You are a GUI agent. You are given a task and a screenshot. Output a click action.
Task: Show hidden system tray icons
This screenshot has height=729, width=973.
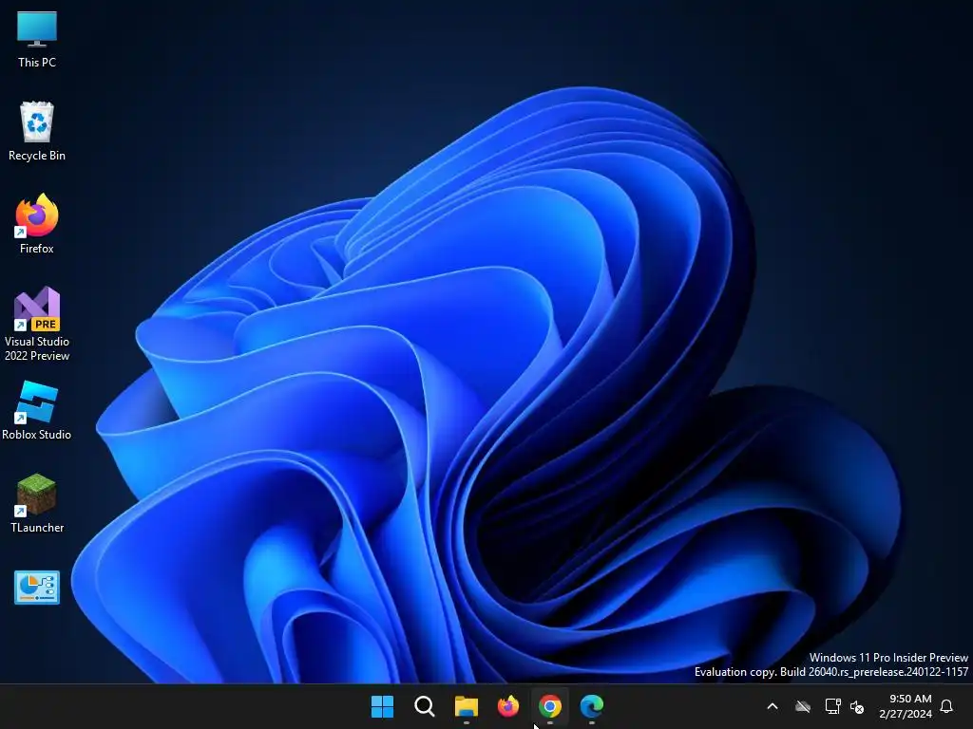click(x=773, y=706)
